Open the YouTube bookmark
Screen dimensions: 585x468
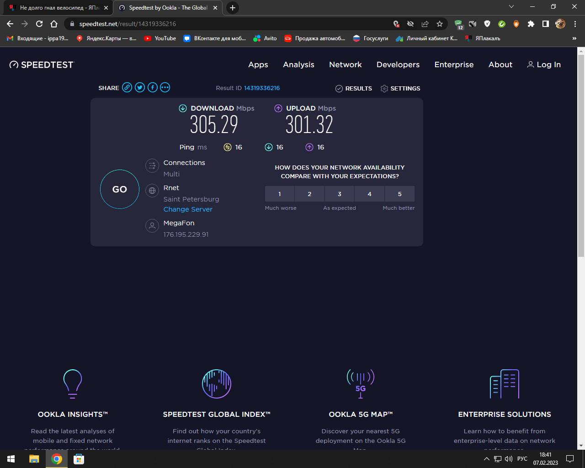[160, 38]
